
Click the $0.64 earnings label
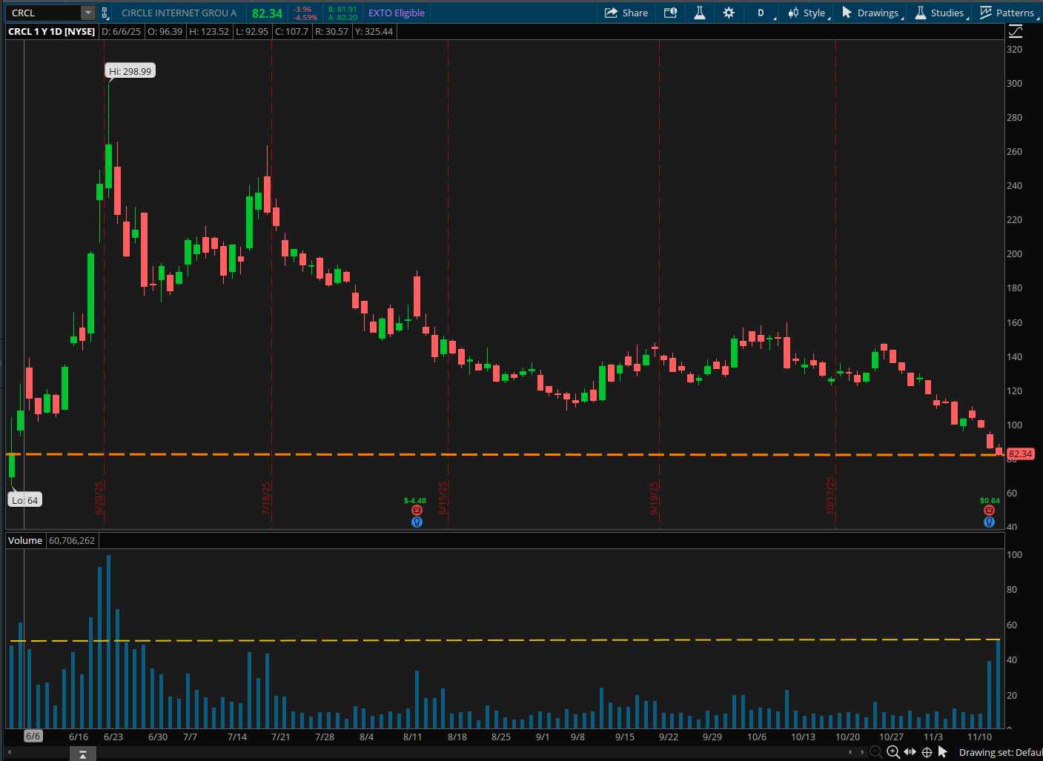click(990, 501)
